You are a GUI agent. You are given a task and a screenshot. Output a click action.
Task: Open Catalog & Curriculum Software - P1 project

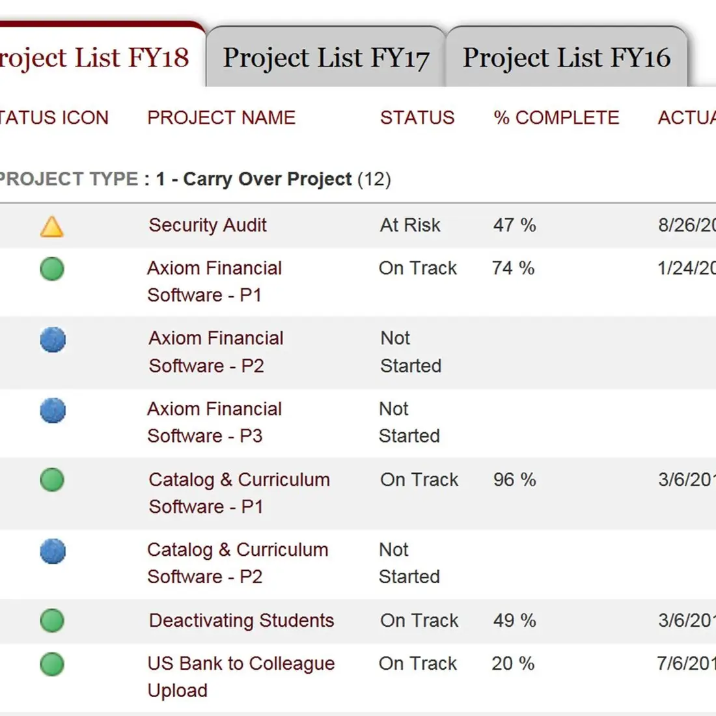point(239,480)
